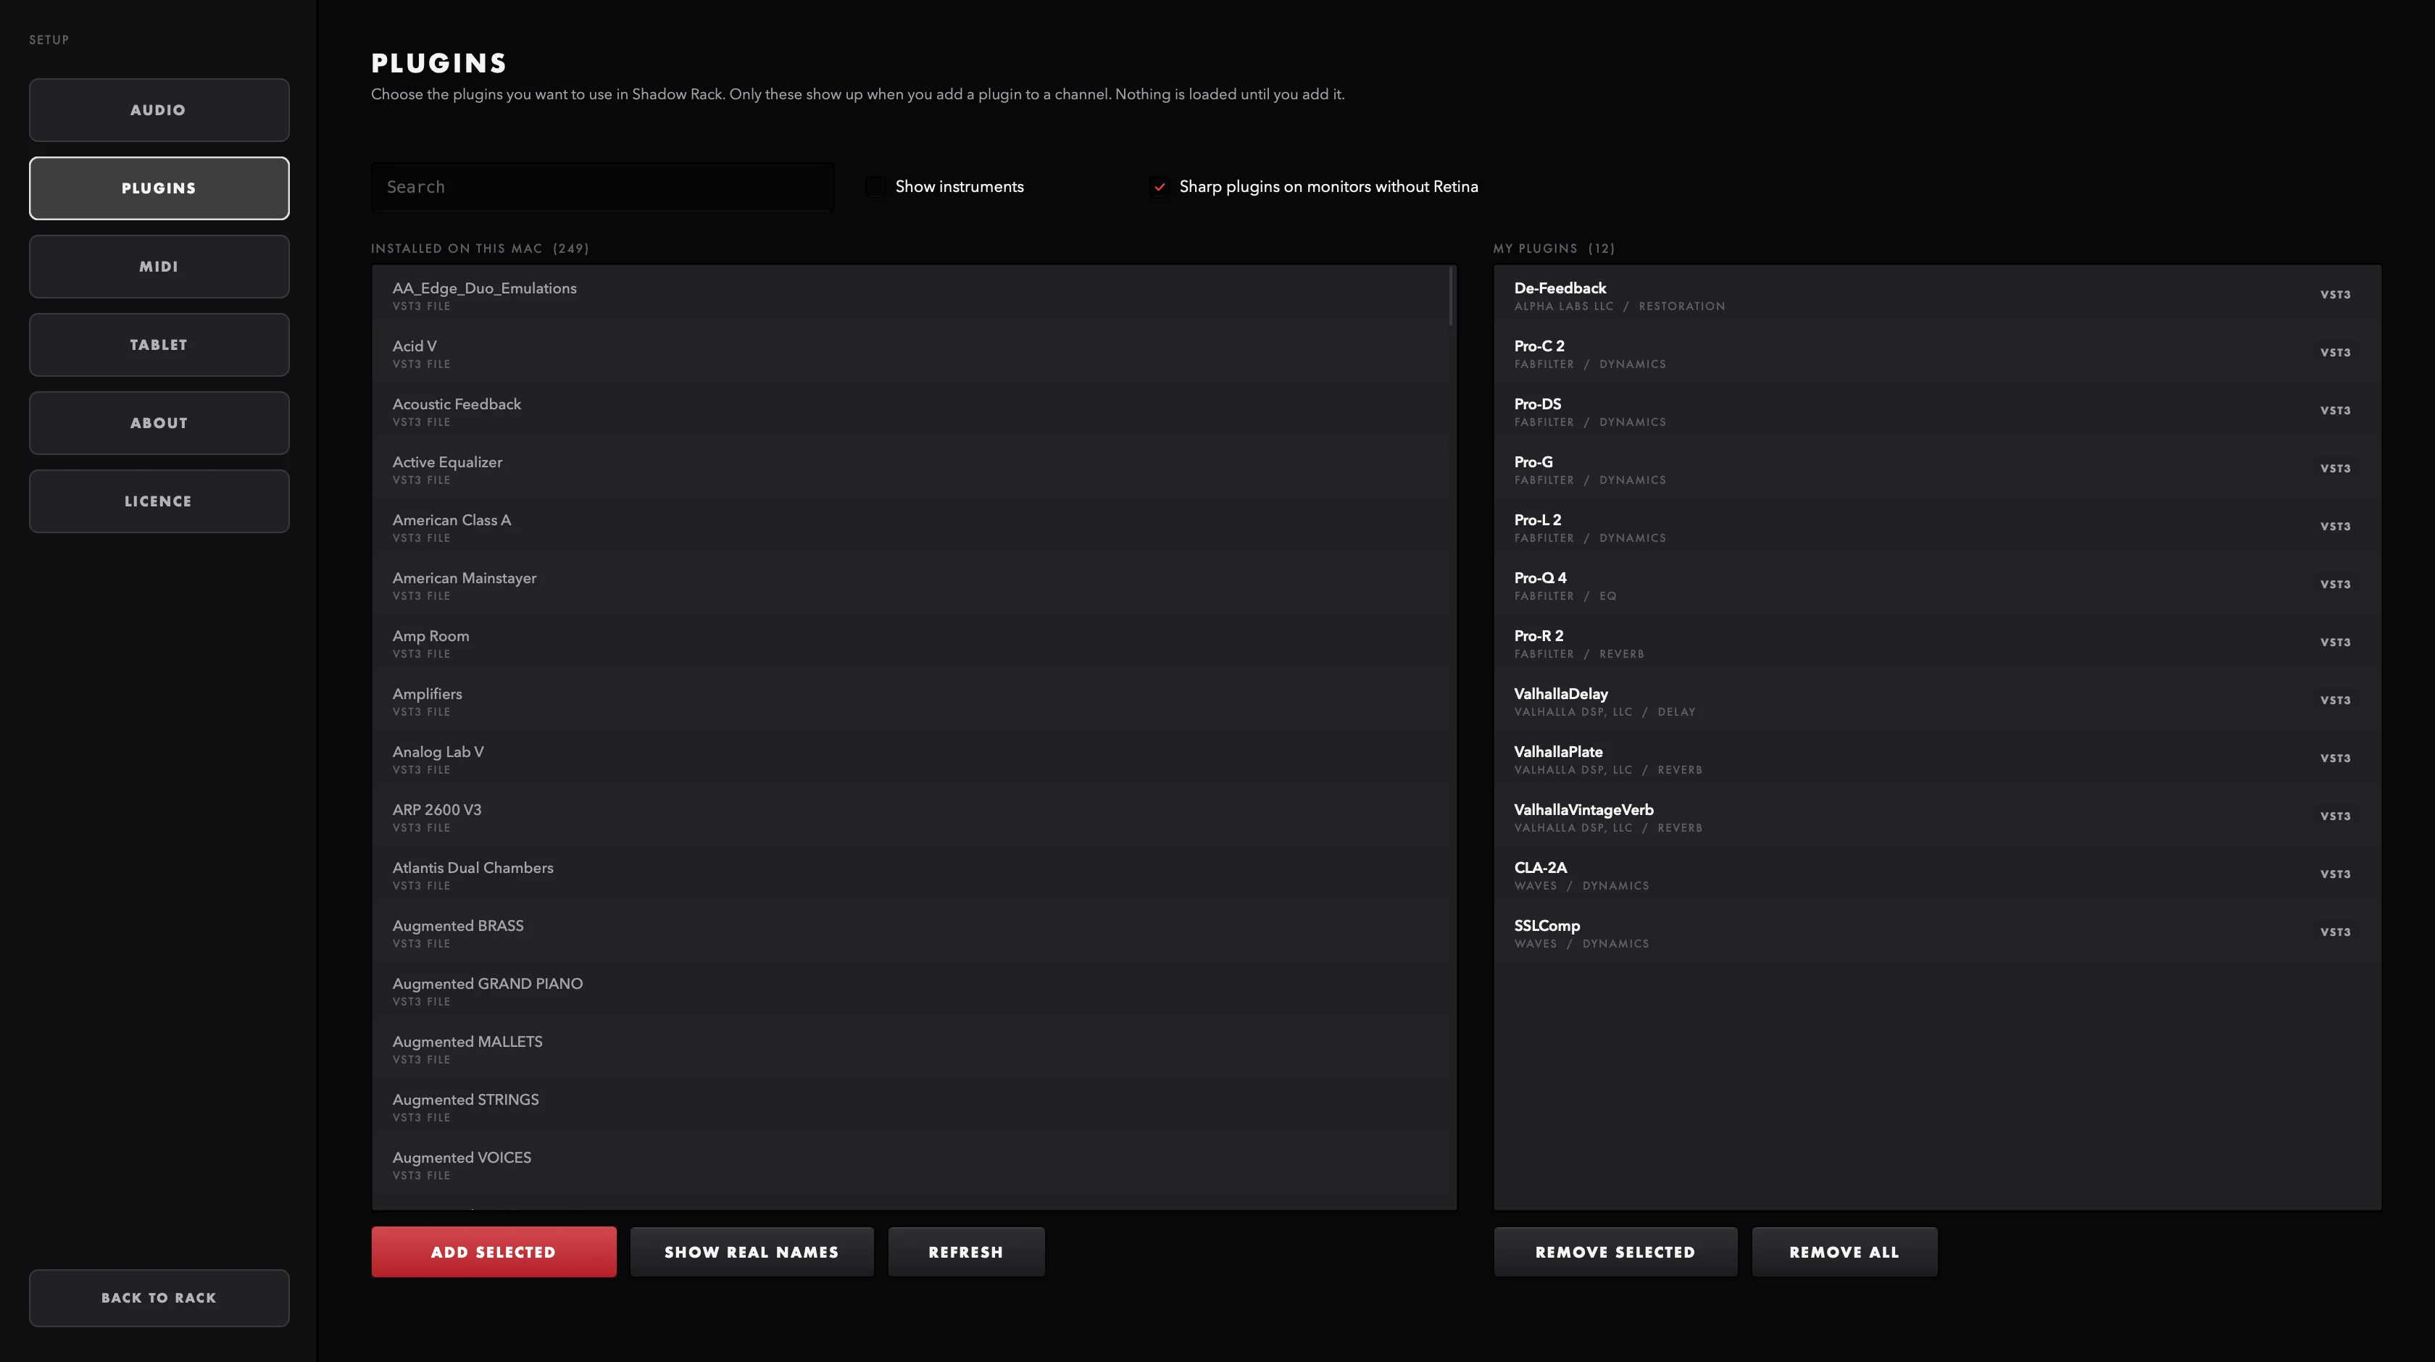Screen dimensions: 2435x1362
Task: Select Pro-C 2 in My Plugins
Action: click(1937, 354)
